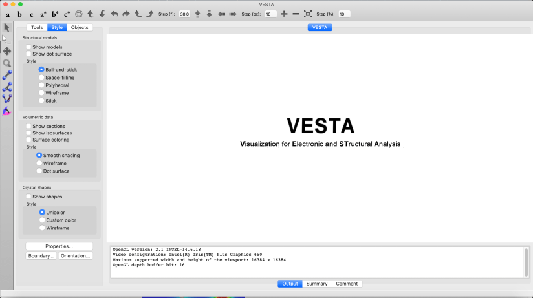
Task: Click the rotation Step degrees field
Action: tap(184, 14)
